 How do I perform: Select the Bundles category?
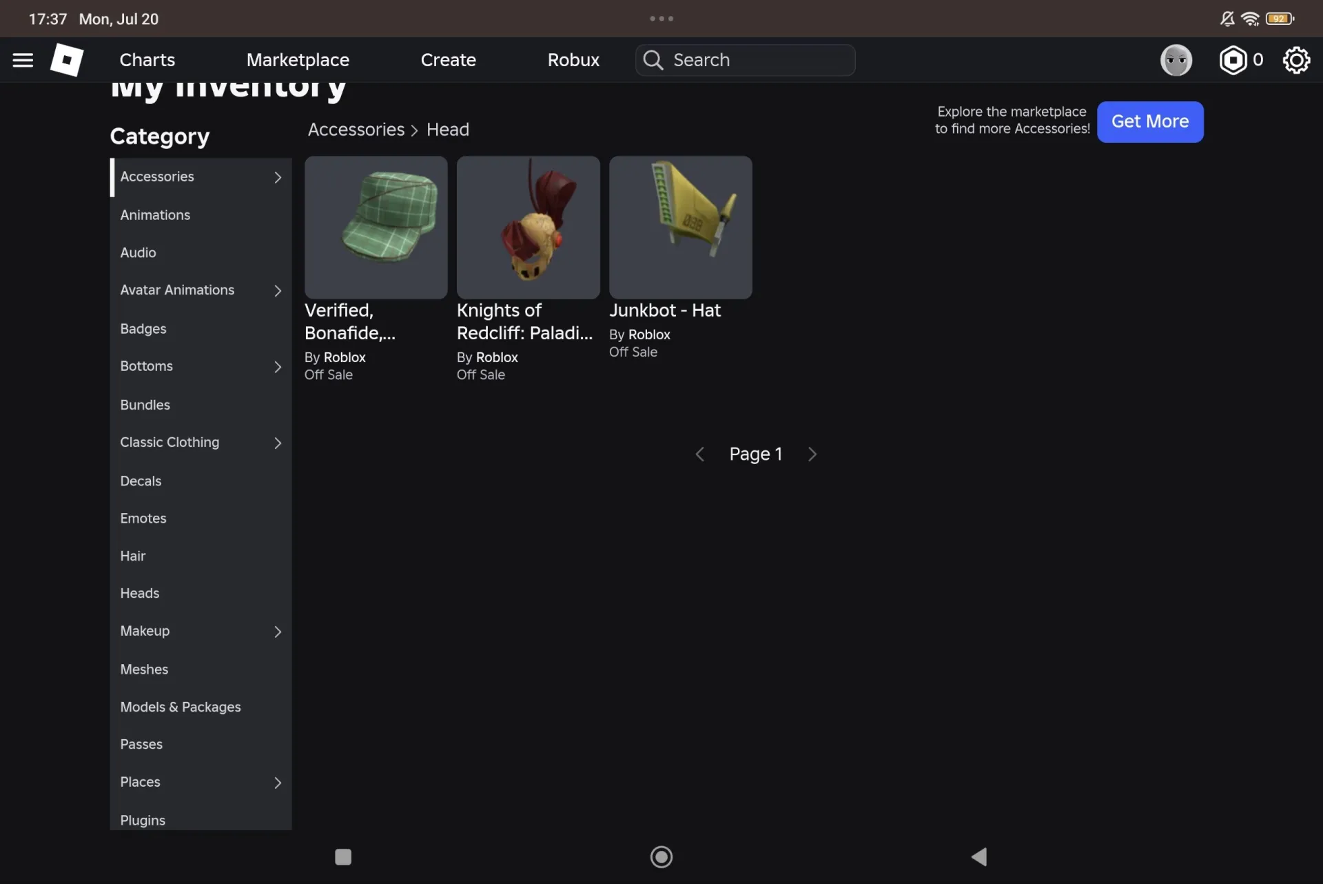(x=201, y=404)
